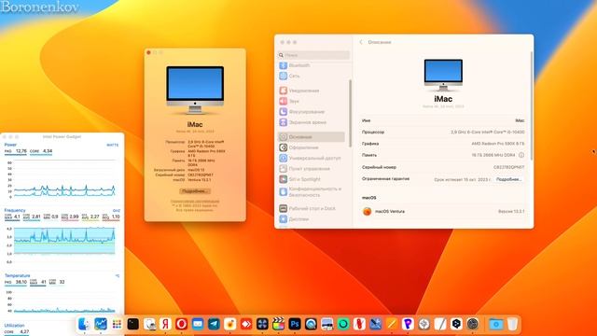
Task: Click the GHZ unit in Power Gadget
Action: (116, 211)
